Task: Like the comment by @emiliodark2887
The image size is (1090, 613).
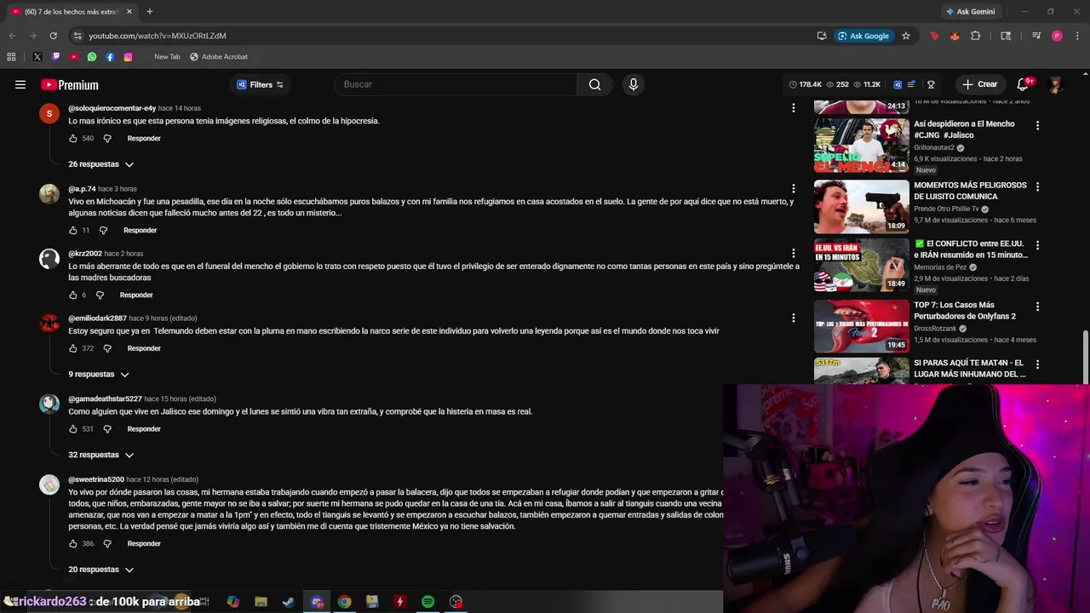Action: pos(73,348)
